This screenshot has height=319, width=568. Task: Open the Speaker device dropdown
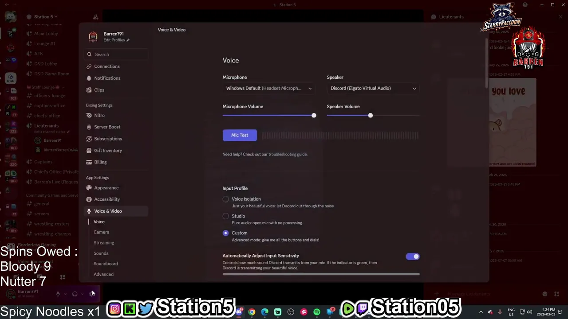373,88
